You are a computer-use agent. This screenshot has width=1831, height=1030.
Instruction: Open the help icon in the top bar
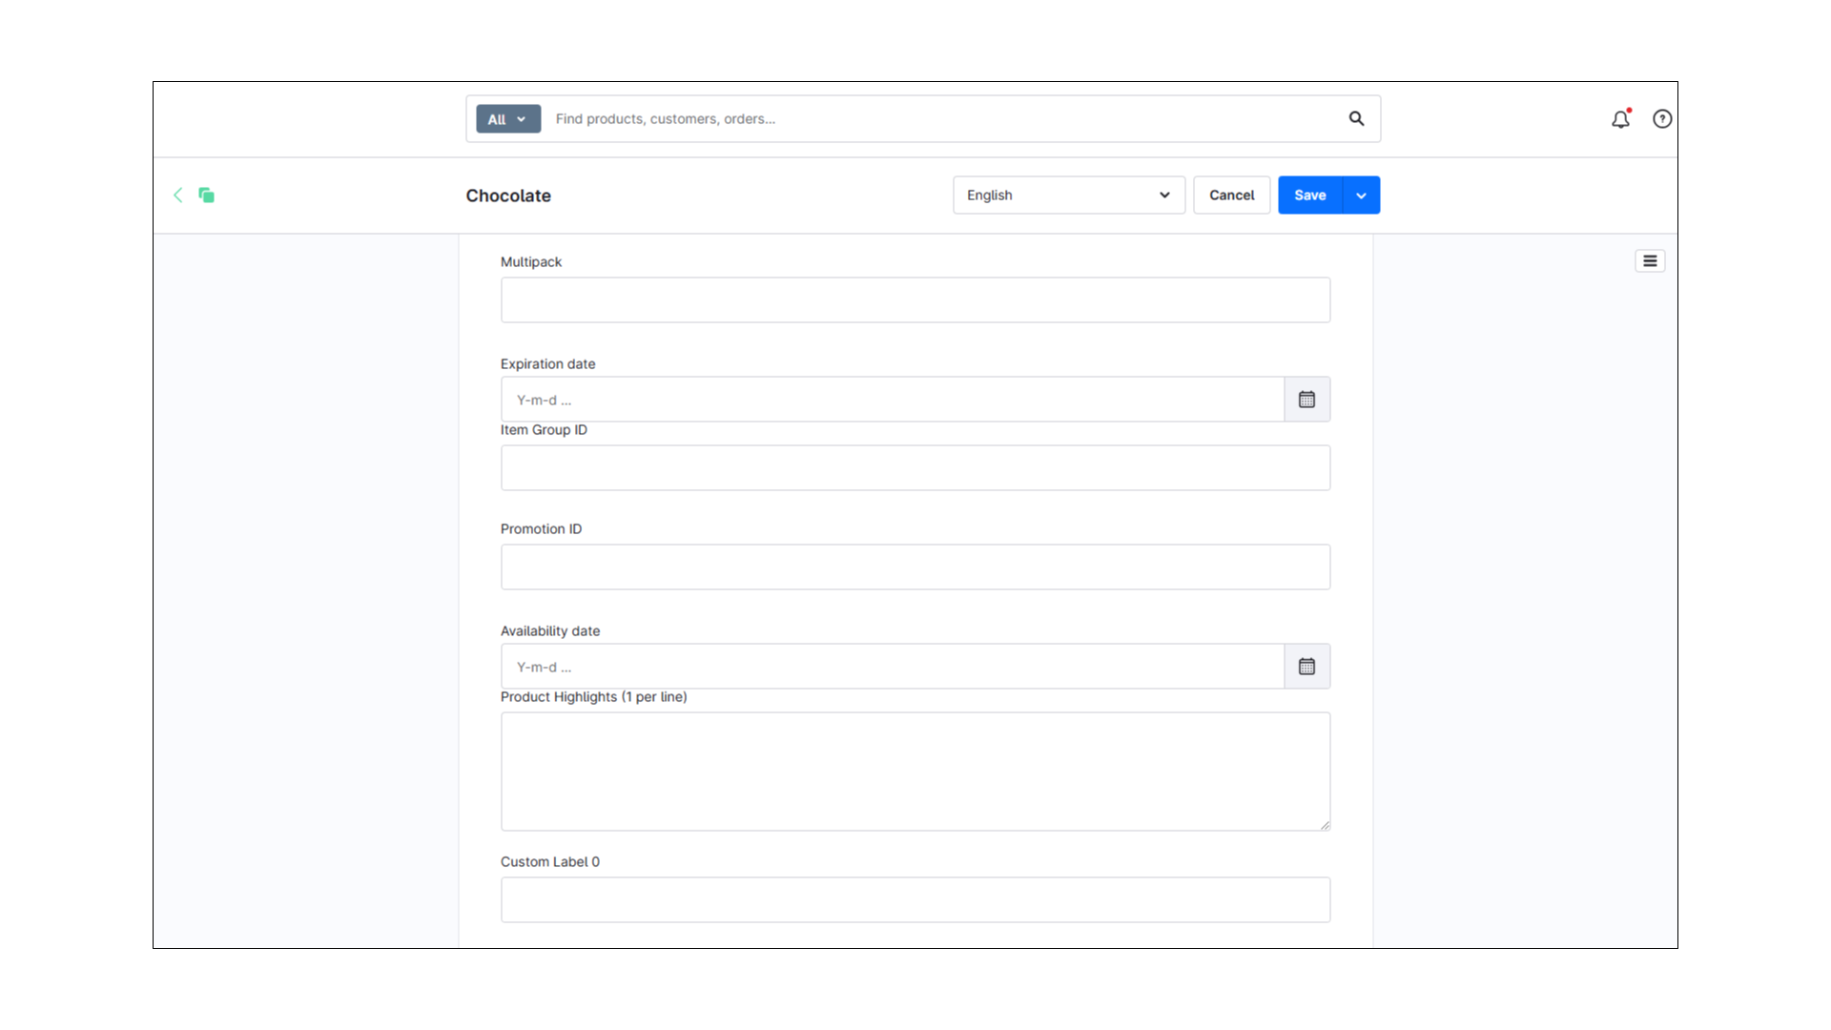(x=1661, y=118)
